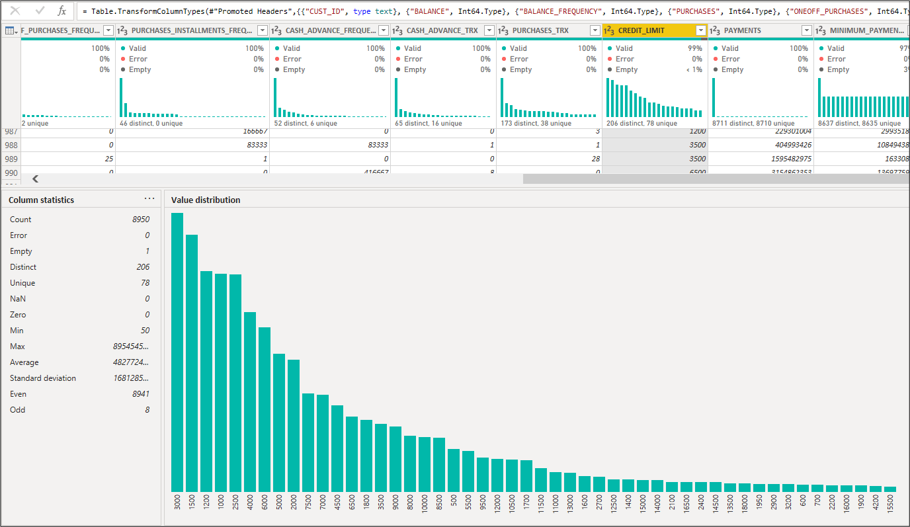Select the PURCHASES_INSTALLMENTS_FREQ column header
This screenshot has width=910, height=527.
pos(192,30)
